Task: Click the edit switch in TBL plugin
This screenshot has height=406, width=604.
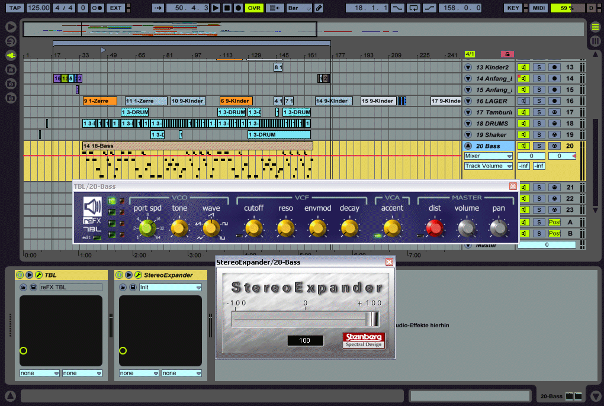Action: [x=97, y=238]
